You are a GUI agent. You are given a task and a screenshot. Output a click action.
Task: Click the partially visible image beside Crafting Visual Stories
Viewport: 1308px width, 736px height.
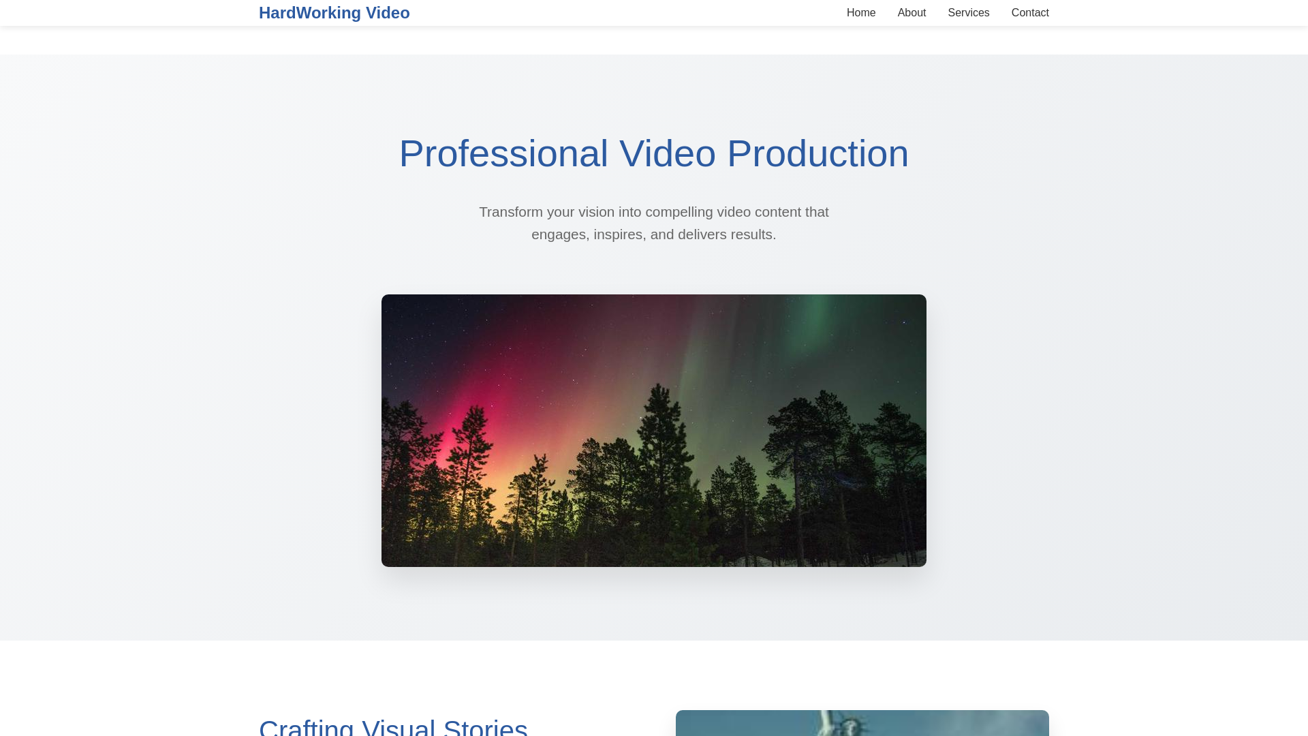(862, 723)
